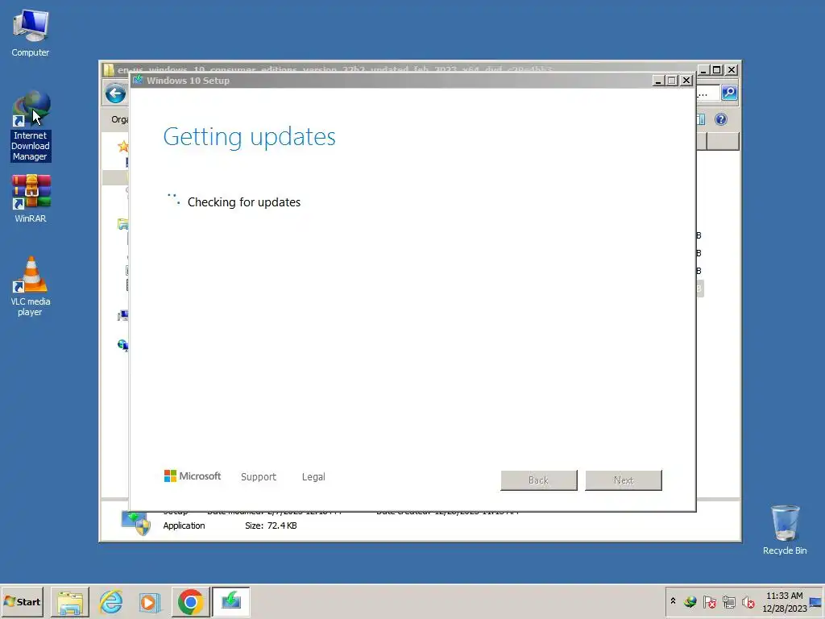Select the Internet Download Manager desktop shortcut
Screen dimensions: 825x619
(x=31, y=127)
